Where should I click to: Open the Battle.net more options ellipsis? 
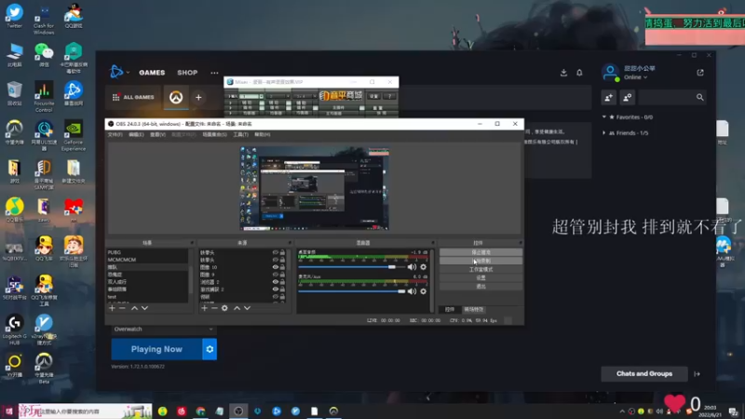[x=215, y=73]
